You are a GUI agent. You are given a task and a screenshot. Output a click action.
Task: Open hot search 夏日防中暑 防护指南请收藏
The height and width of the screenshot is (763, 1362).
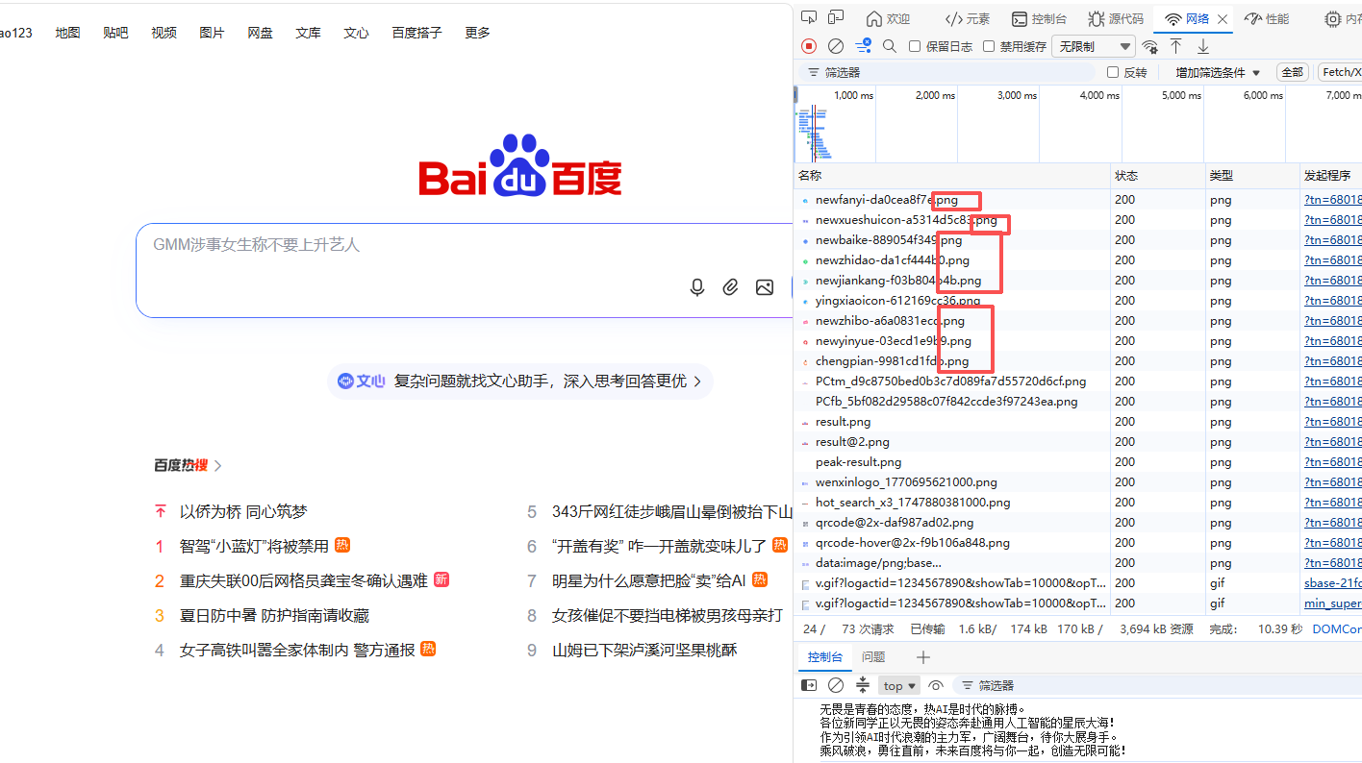tap(274, 616)
